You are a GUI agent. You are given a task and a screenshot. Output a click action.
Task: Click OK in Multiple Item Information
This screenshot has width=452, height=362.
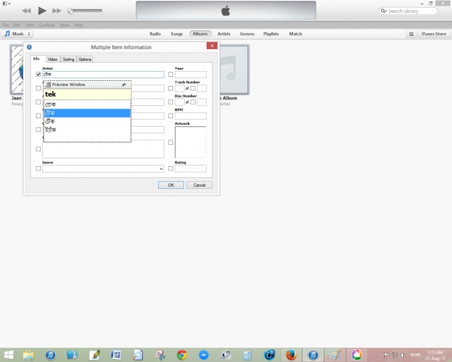tap(171, 185)
